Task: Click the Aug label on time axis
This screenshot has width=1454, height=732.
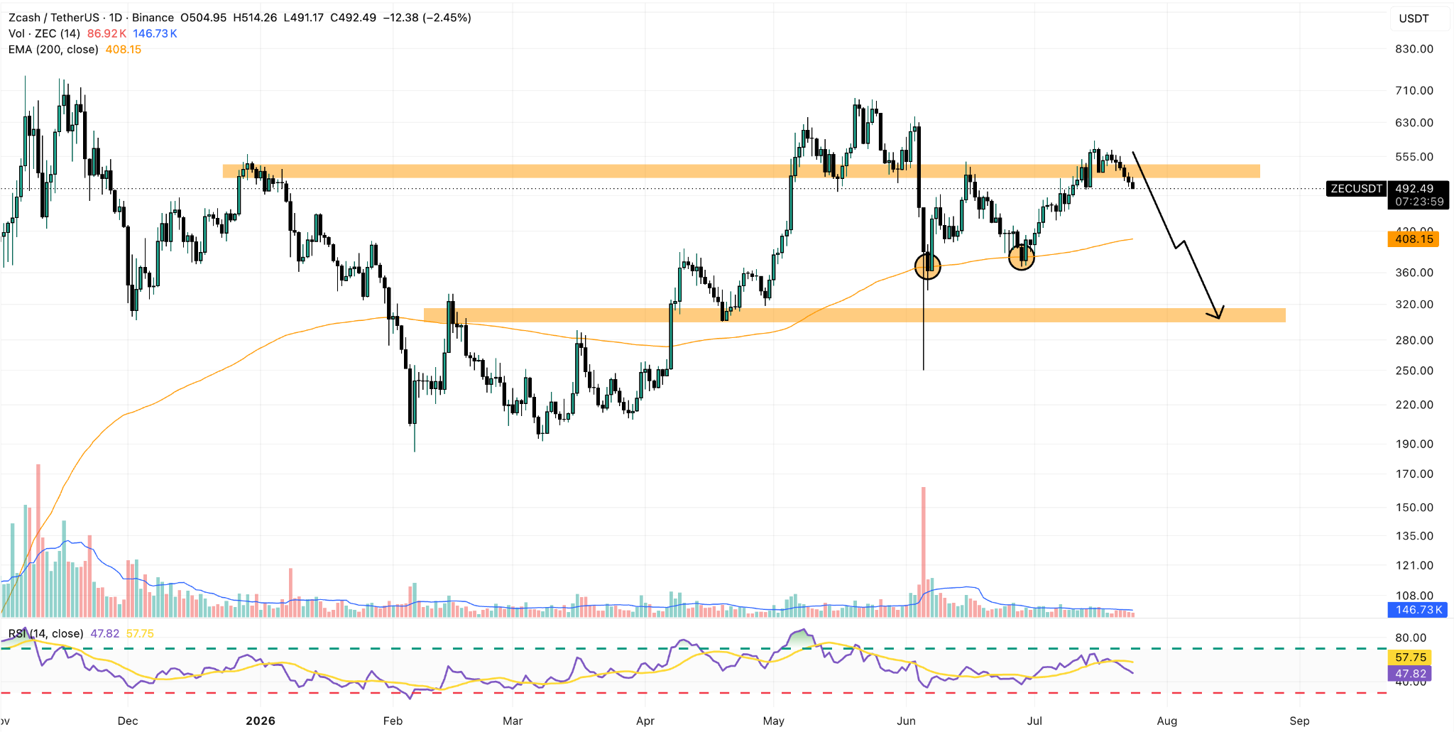Action: coord(1167,721)
